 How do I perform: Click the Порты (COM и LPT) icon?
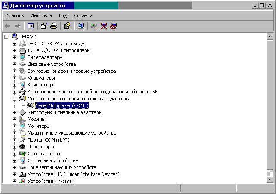click(22, 140)
